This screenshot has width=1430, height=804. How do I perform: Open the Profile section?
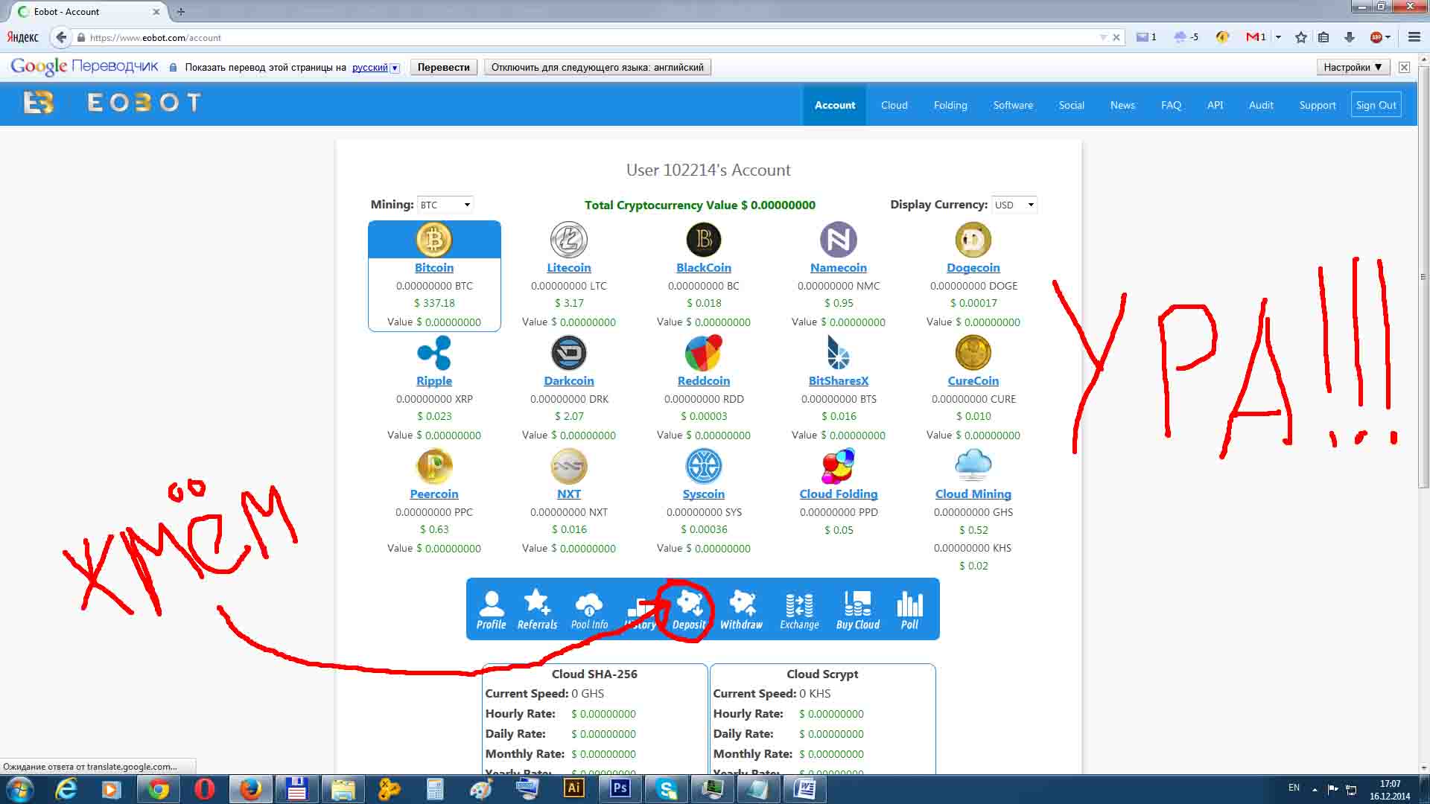point(491,610)
